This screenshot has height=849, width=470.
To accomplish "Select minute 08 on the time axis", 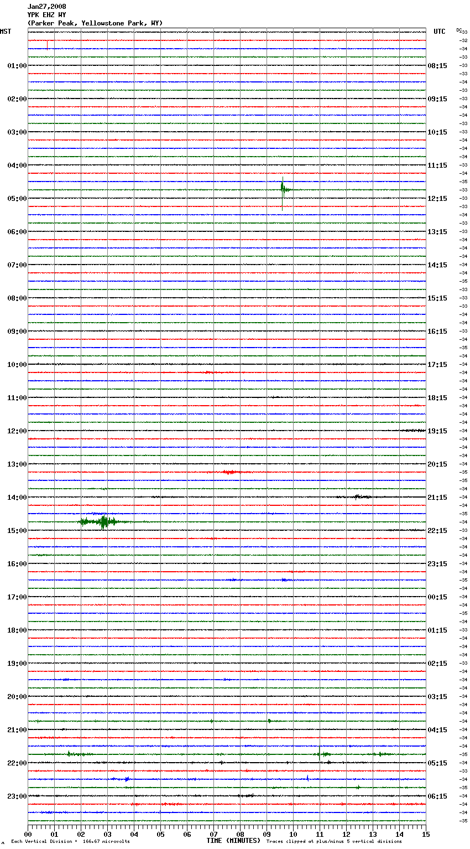I will tap(241, 834).
